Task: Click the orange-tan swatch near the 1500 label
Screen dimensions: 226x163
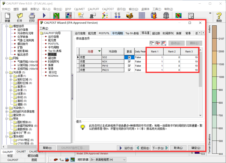Action: tap(214, 58)
